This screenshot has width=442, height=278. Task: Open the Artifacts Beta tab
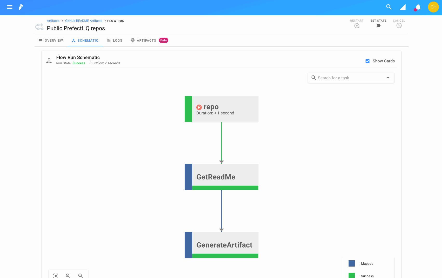149,40
